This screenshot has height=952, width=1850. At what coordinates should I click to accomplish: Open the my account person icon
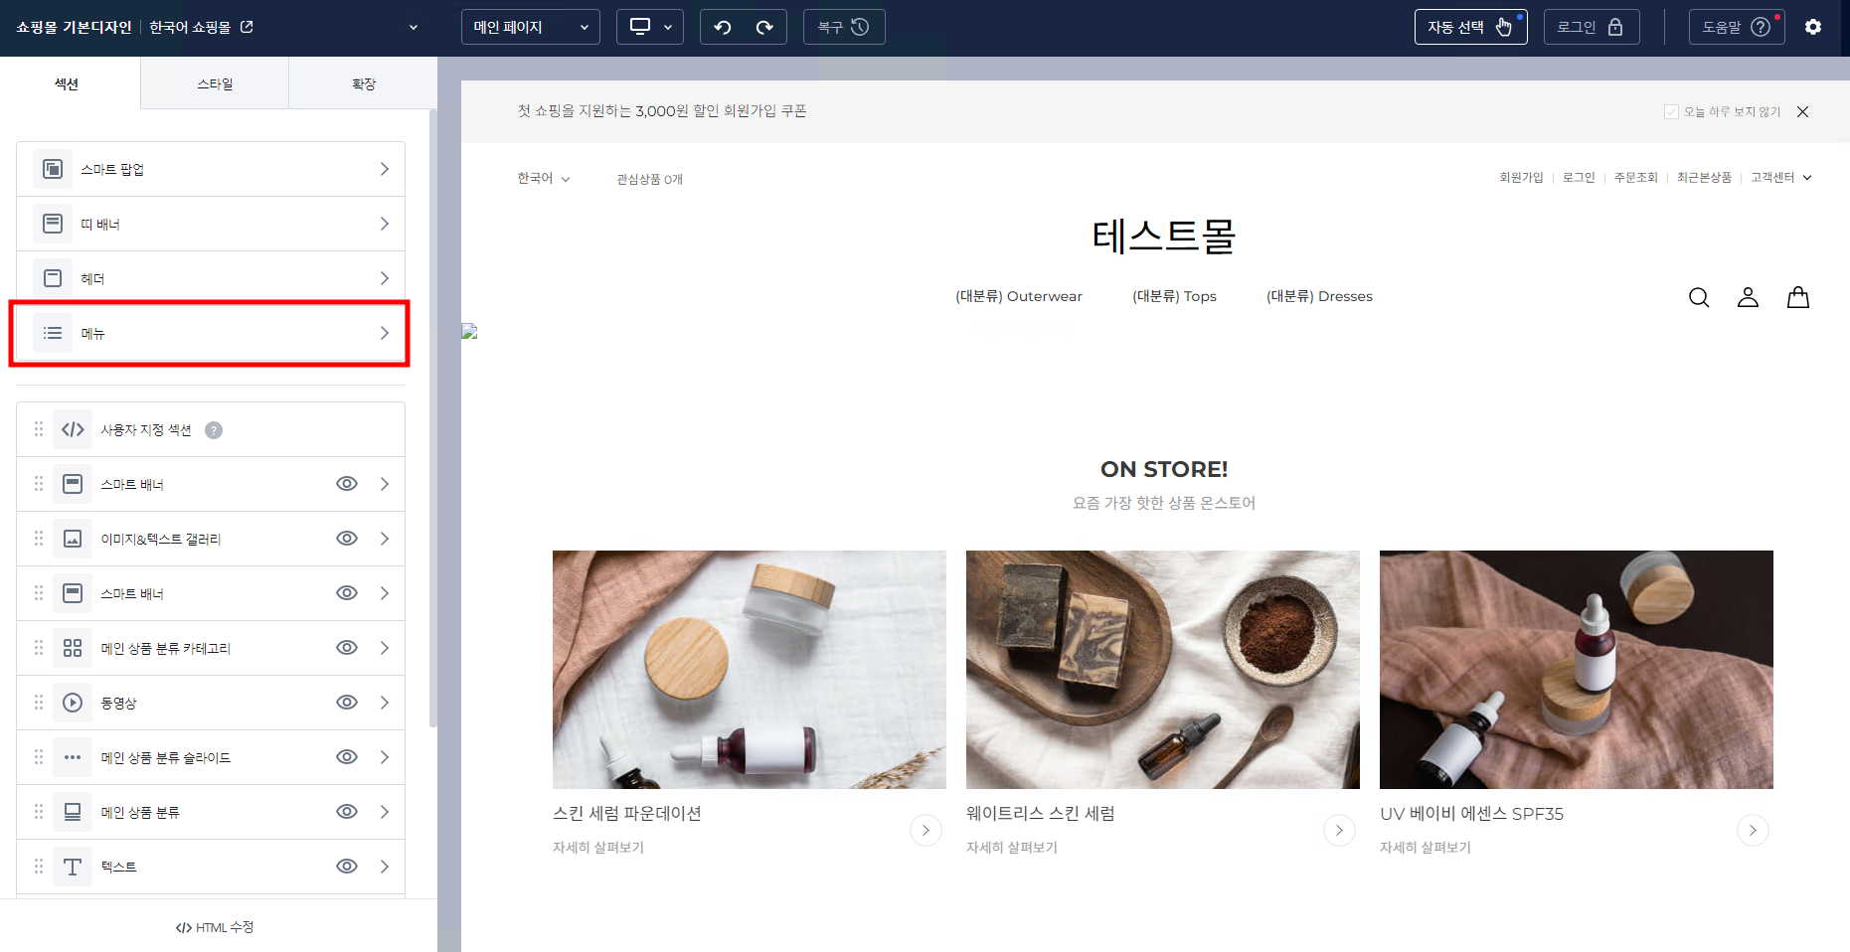click(1748, 297)
